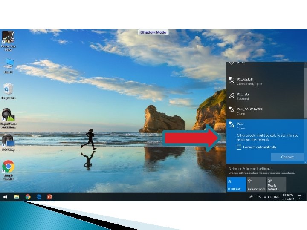
Task: Switch to PowerPoint in the taskbar
Action: 50,197
